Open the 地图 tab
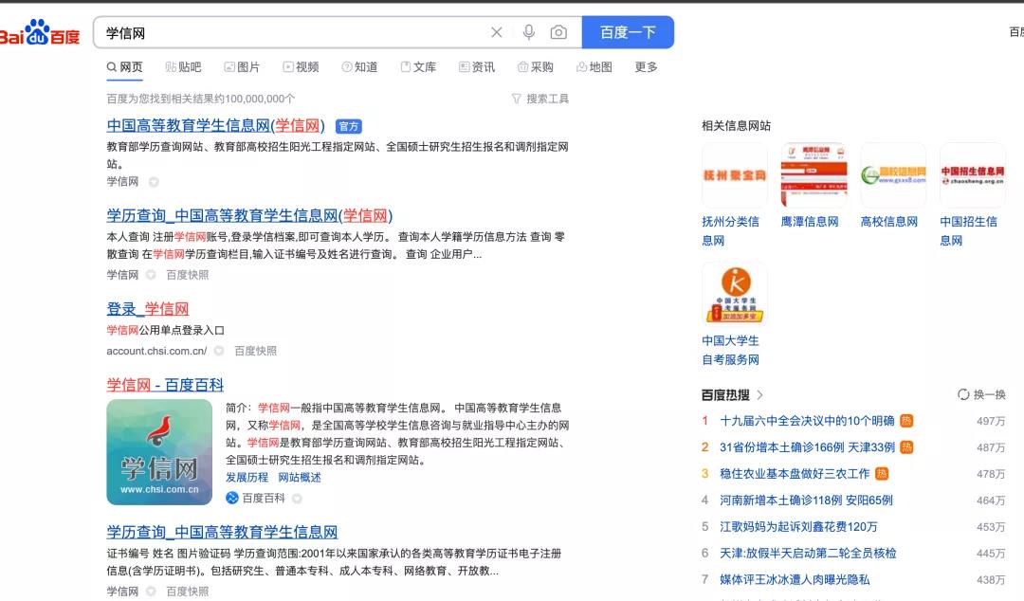 click(x=594, y=66)
